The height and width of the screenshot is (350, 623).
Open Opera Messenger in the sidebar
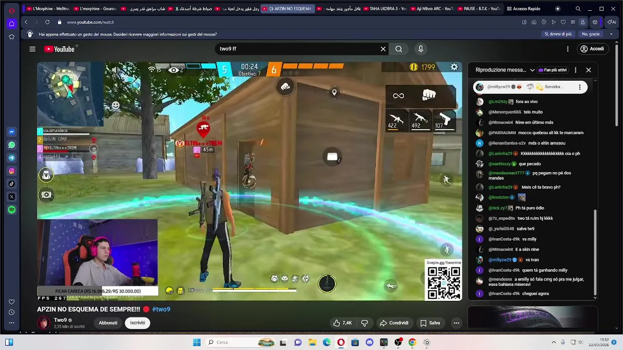(12, 132)
